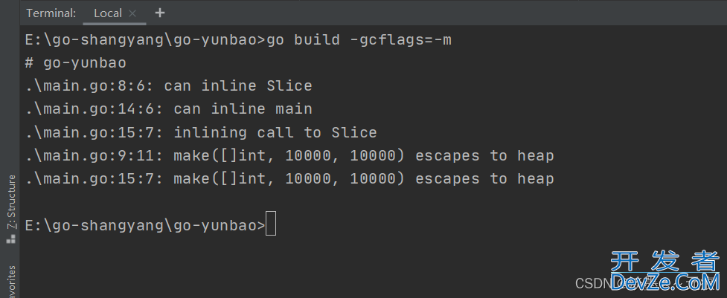Click the CSDN watermark text
This screenshot has width=727, height=298.
tap(591, 282)
